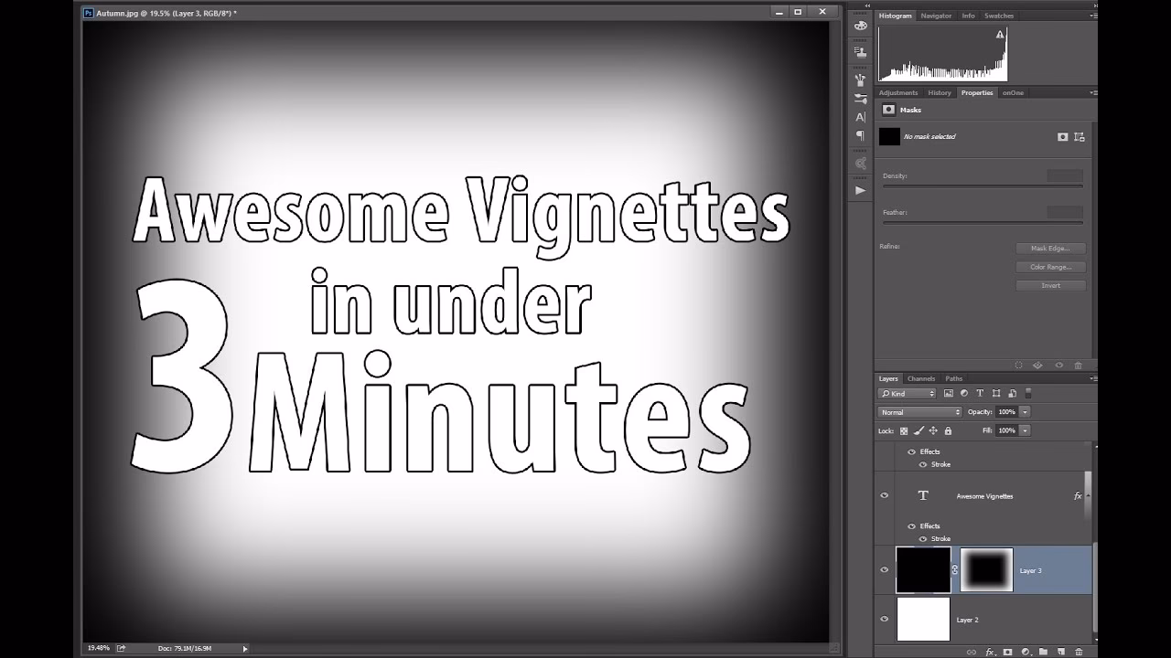Create a new layer
The height and width of the screenshot is (658, 1171).
point(1061,652)
